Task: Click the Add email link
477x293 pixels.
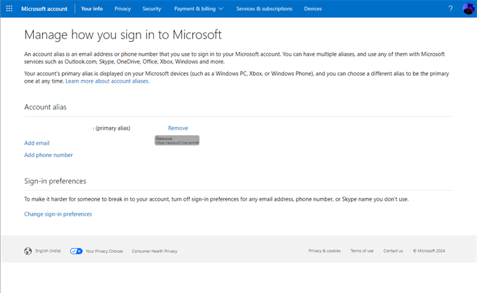Action: [x=37, y=143]
